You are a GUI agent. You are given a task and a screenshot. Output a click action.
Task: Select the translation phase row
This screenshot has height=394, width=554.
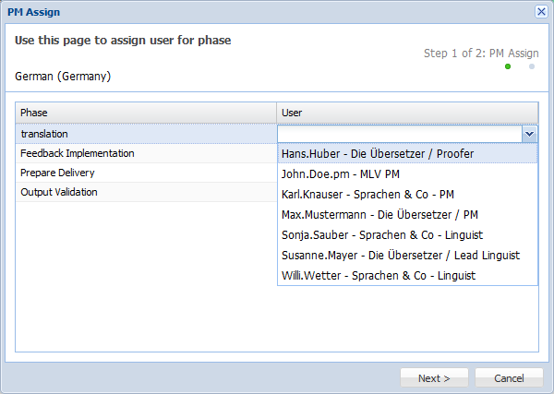pos(146,134)
